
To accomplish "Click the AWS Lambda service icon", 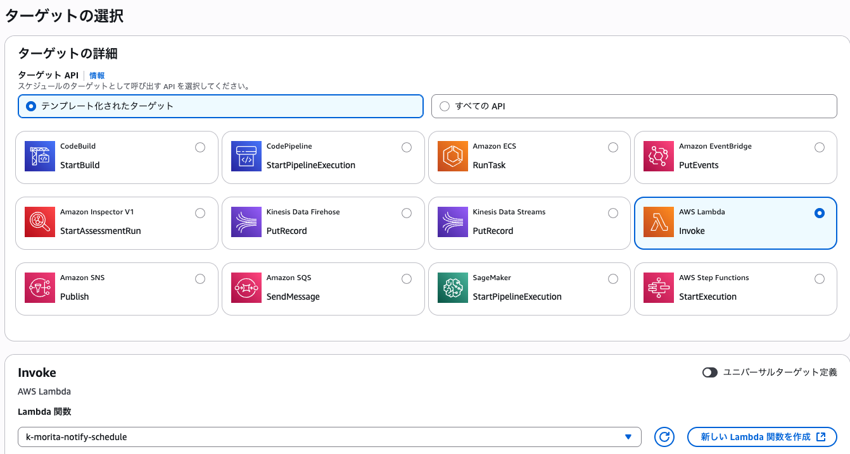I will coord(659,222).
